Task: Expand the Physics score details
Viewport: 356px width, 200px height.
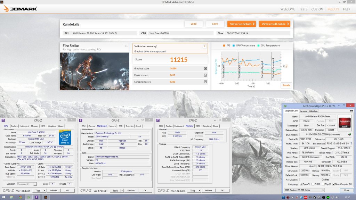Action: (205, 75)
